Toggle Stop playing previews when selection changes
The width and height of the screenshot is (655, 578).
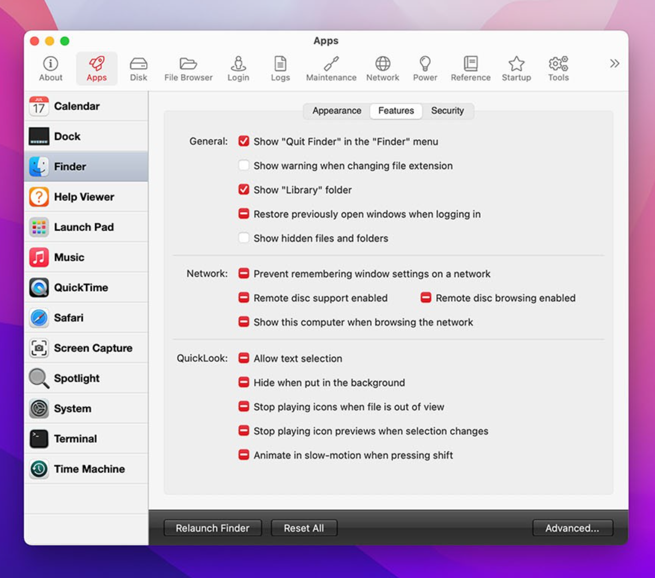point(244,431)
